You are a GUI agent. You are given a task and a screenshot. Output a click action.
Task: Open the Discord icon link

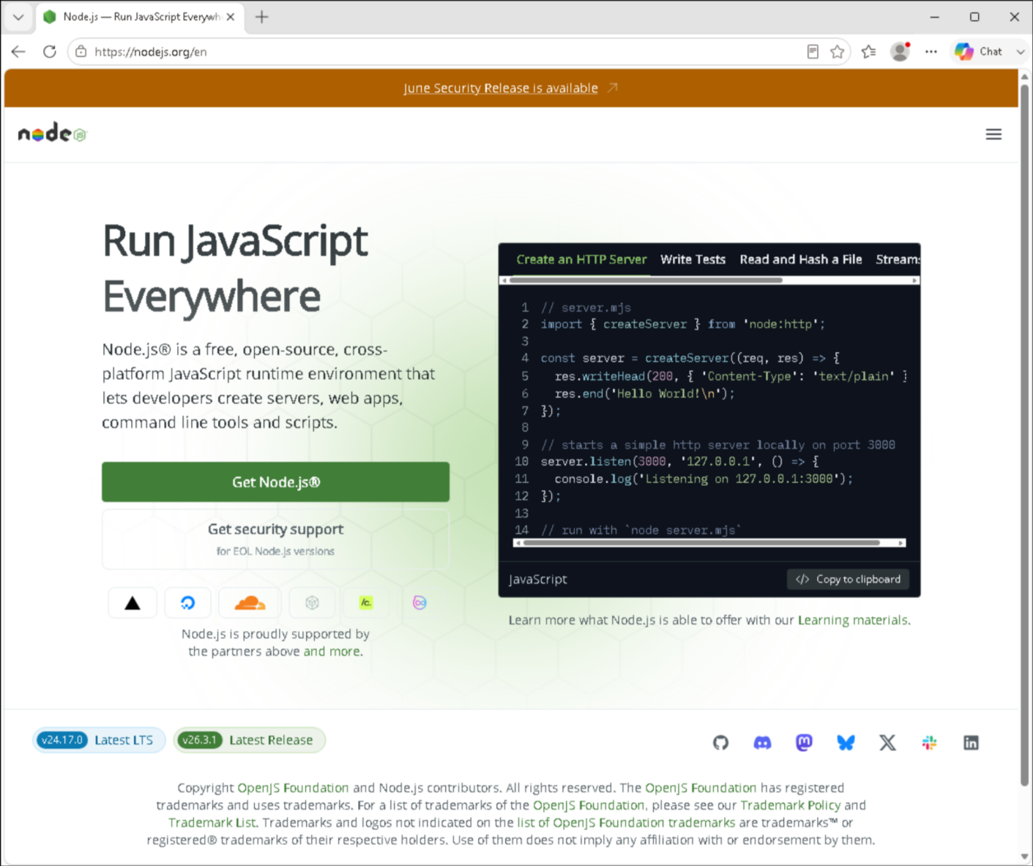[762, 742]
